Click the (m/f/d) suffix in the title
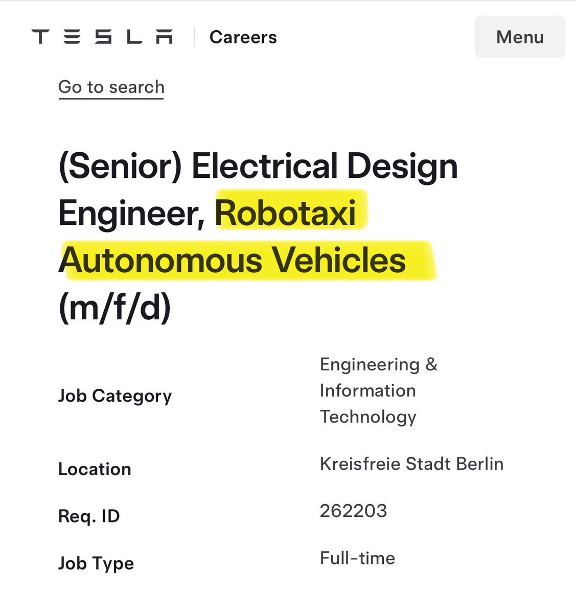This screenshot has width=576, height=613. click(x=114, y=307)
